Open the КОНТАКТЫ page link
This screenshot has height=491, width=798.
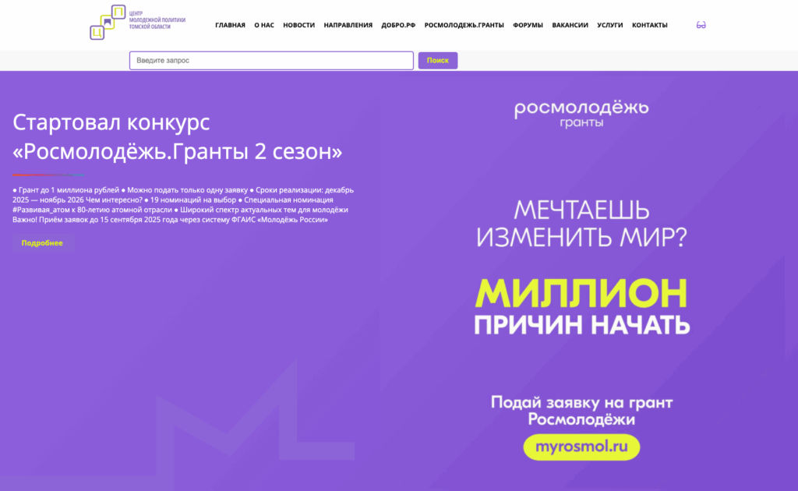coord(649,25)
